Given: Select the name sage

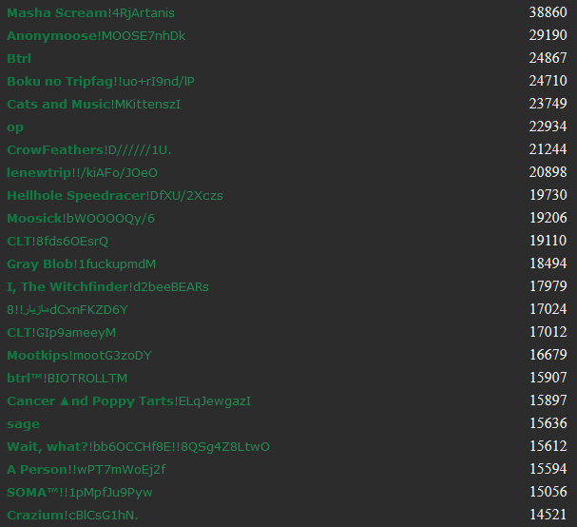Looking at the screenshot, I should pos(23,424).
